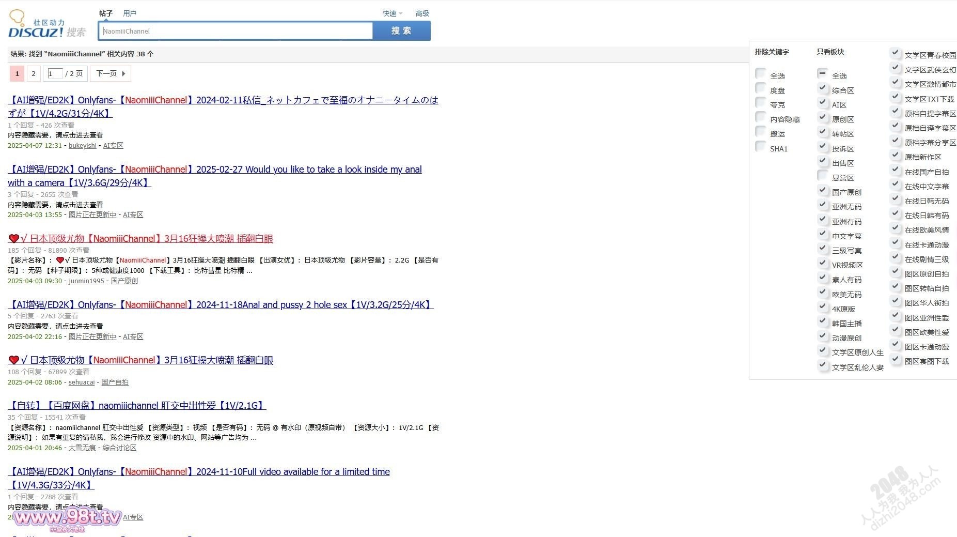Toggle the SHA1 exclude checkbox

(760, 146)
